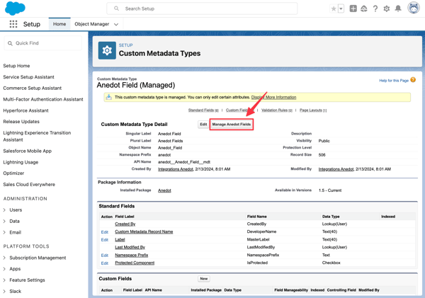Open Integrations Anedot link under Created By
Viewport: 425px width, 298px height.
pos(176,169)
